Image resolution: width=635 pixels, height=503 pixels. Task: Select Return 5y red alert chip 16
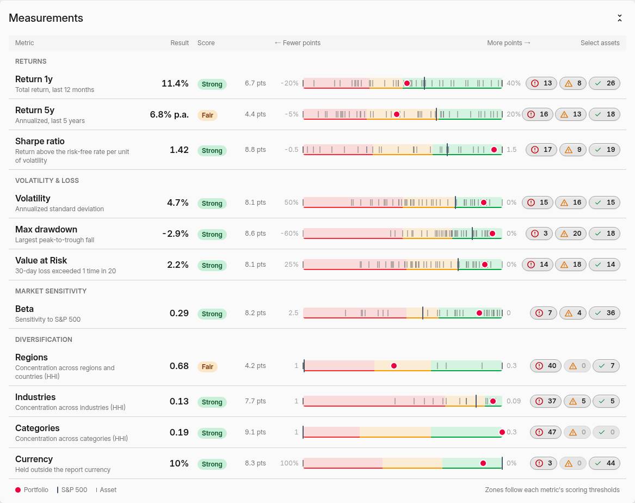[538, 114]
